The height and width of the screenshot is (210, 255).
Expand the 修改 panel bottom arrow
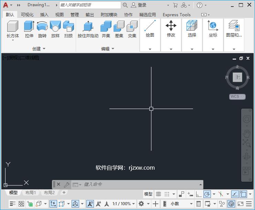pos(171,49)
